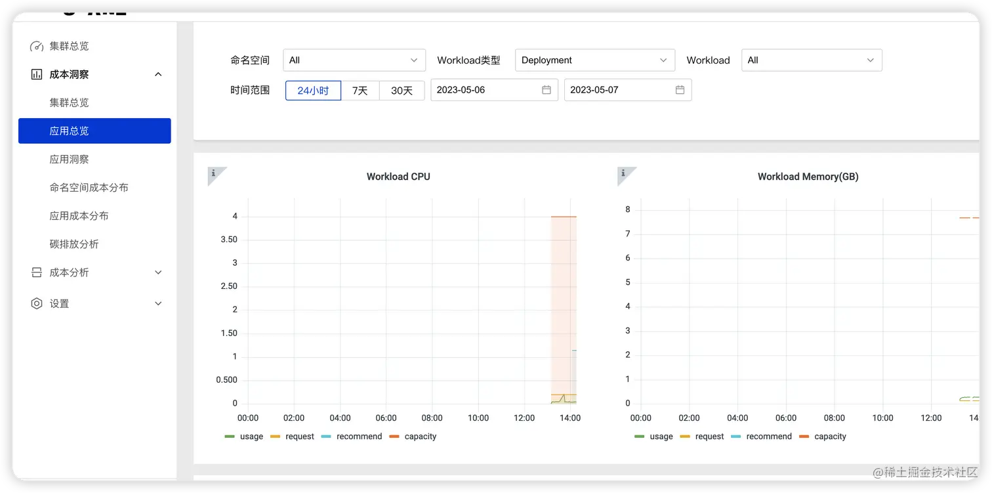The width and height of the screenshot is (992, 493).
Task: Open the 命名空间 dropdown
Action: (354, 60)
